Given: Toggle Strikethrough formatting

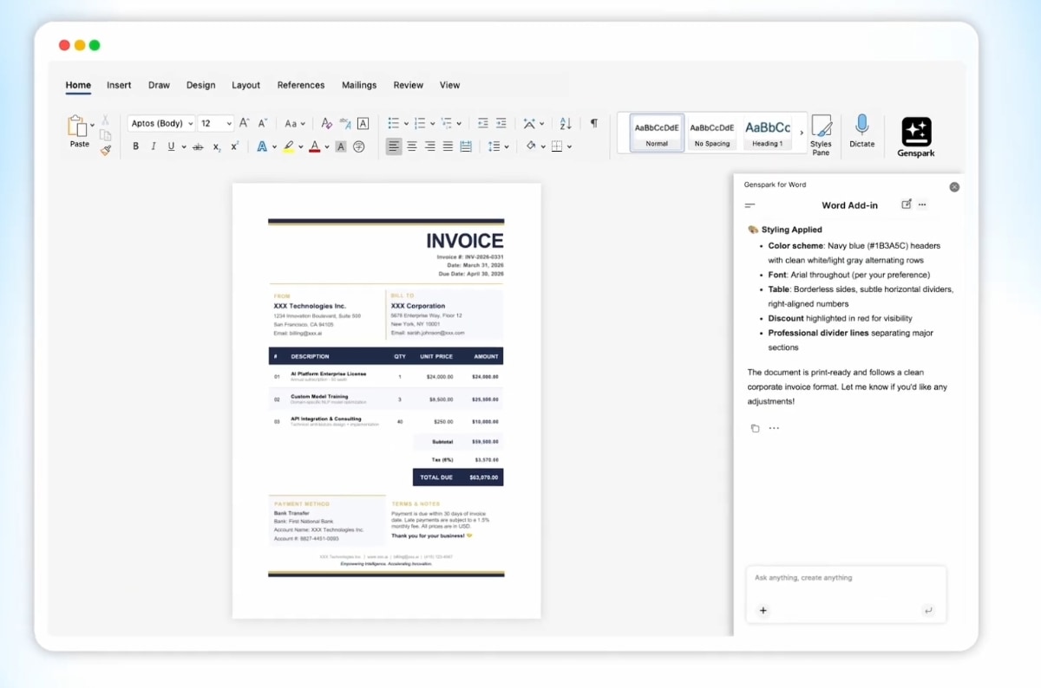Looking at the screenshot, I should pos(198,146).
